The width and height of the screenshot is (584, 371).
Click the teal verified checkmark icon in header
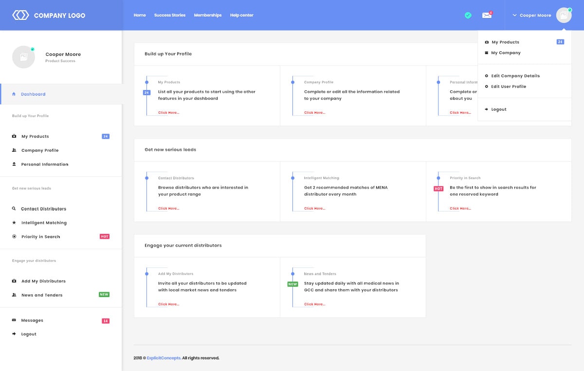tap(468, 15)
